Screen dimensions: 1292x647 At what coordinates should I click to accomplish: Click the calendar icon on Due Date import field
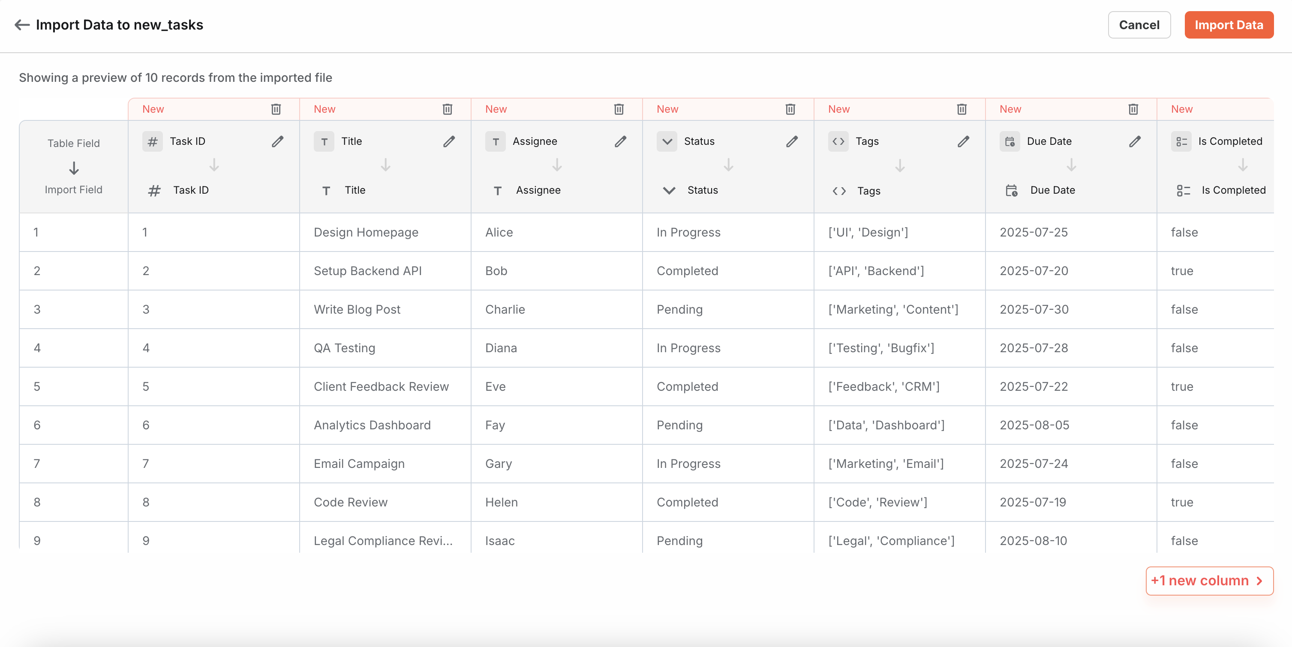(x=1012, y=190)
